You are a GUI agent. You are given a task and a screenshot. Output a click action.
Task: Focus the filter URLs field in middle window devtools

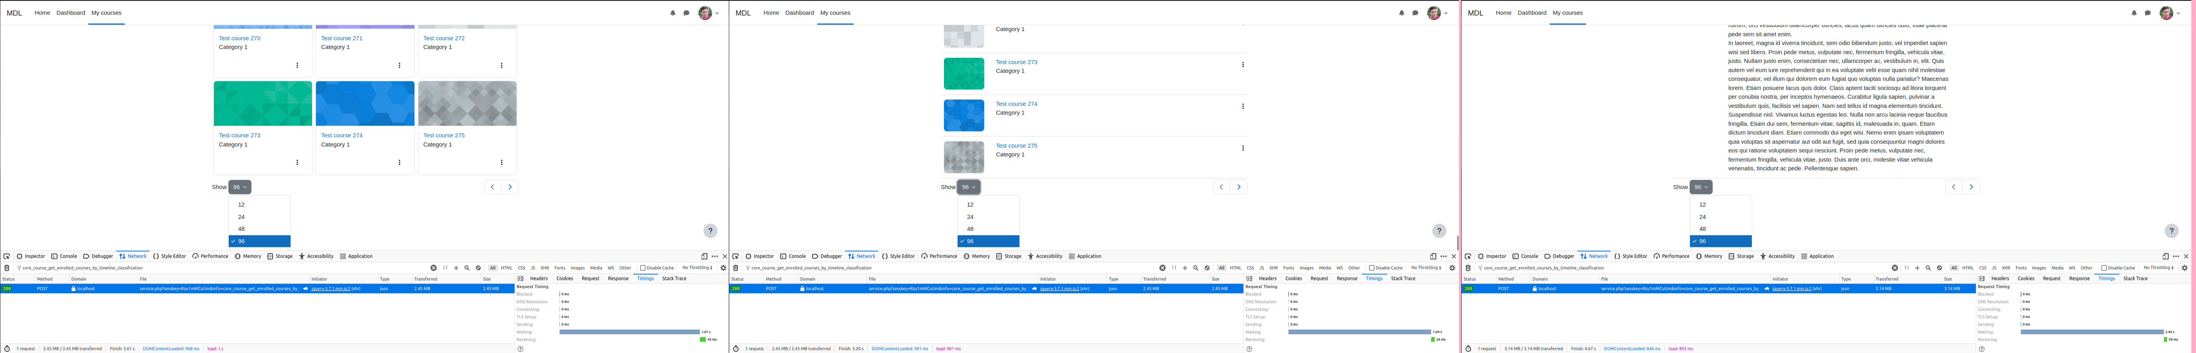[x=951, y=268]
